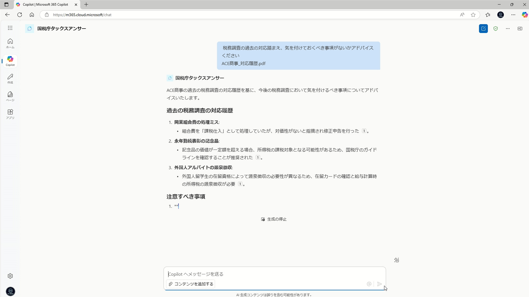Close the Copilot browser tab

pos(76,4)
